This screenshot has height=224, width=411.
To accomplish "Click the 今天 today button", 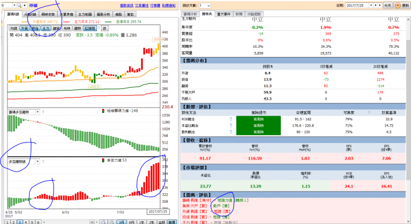I will [388, 5].
